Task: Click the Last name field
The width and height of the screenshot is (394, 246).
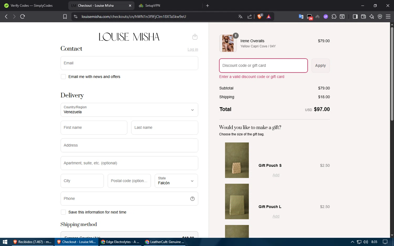Action: pos(164,127)
